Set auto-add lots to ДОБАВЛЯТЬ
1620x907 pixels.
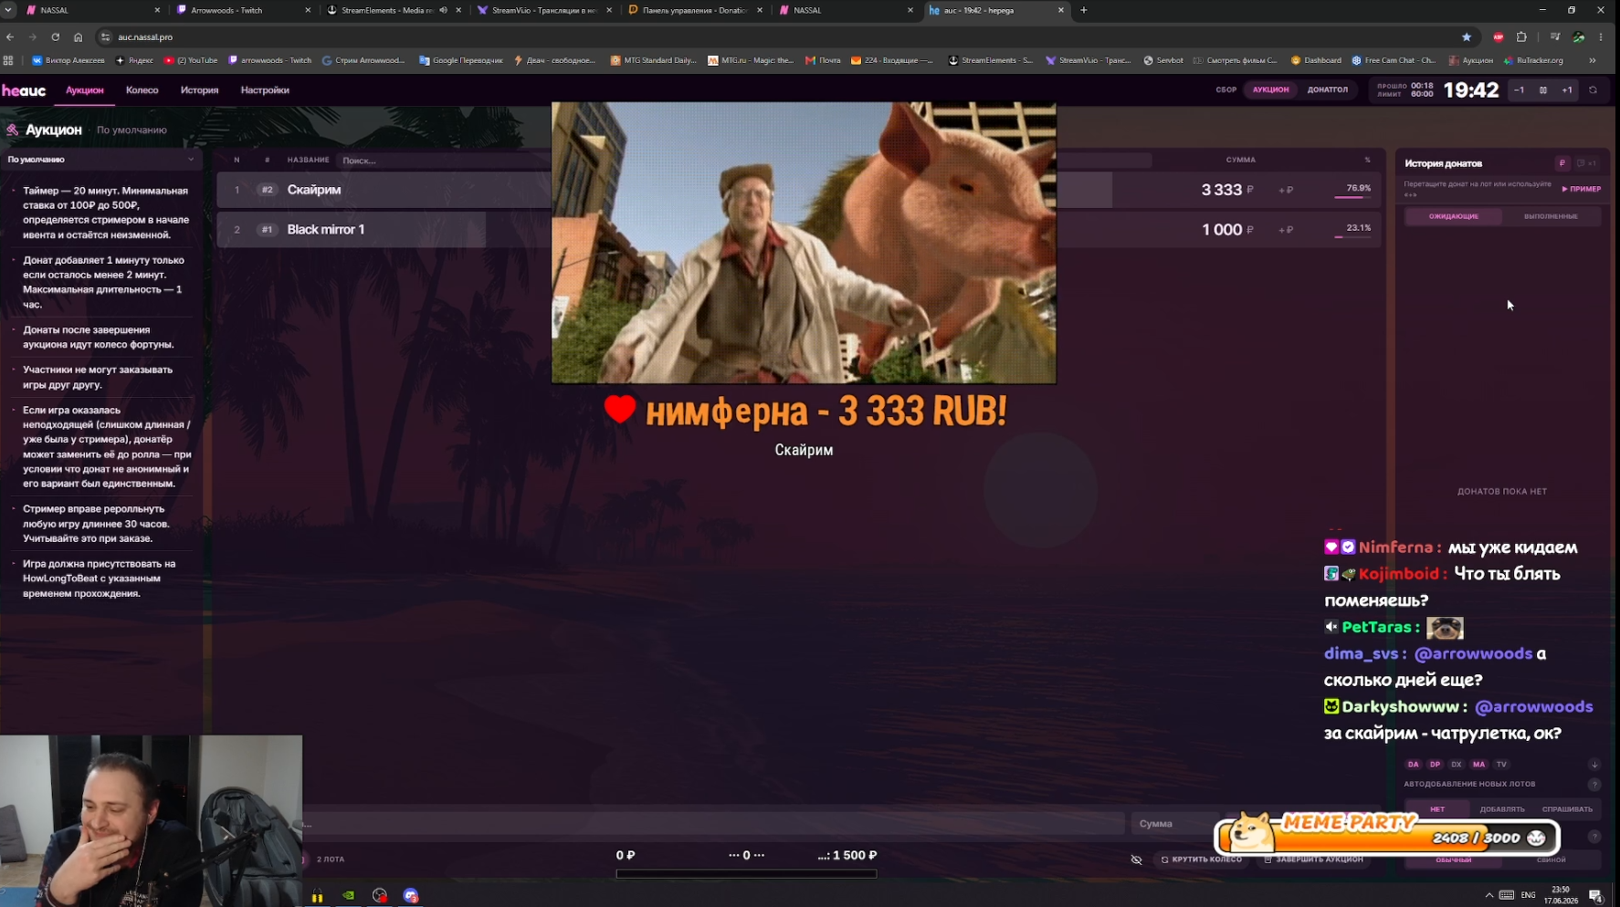[x=1502, y=809]
